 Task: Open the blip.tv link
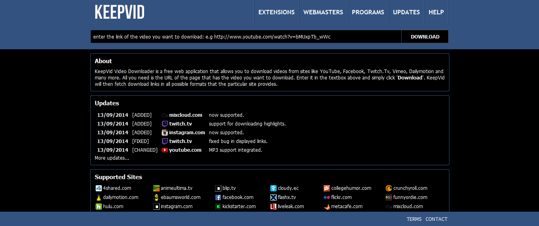point(229,188)
